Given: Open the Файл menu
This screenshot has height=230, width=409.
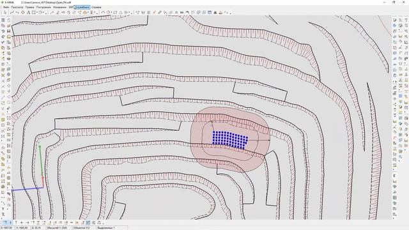Looking at the screenshot, I should coord(6,7).
